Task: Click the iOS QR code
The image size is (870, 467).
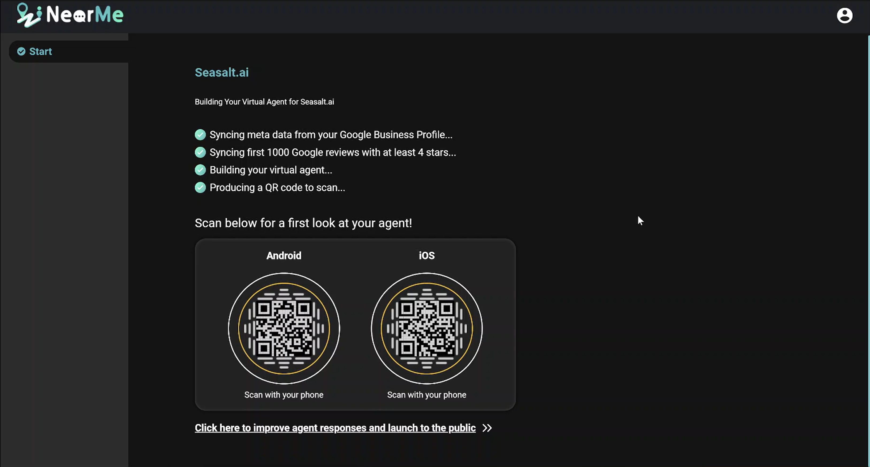Action: (426, 328)
